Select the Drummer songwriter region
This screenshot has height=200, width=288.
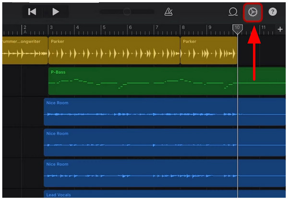pyautogui.click(x=24, y=51)
